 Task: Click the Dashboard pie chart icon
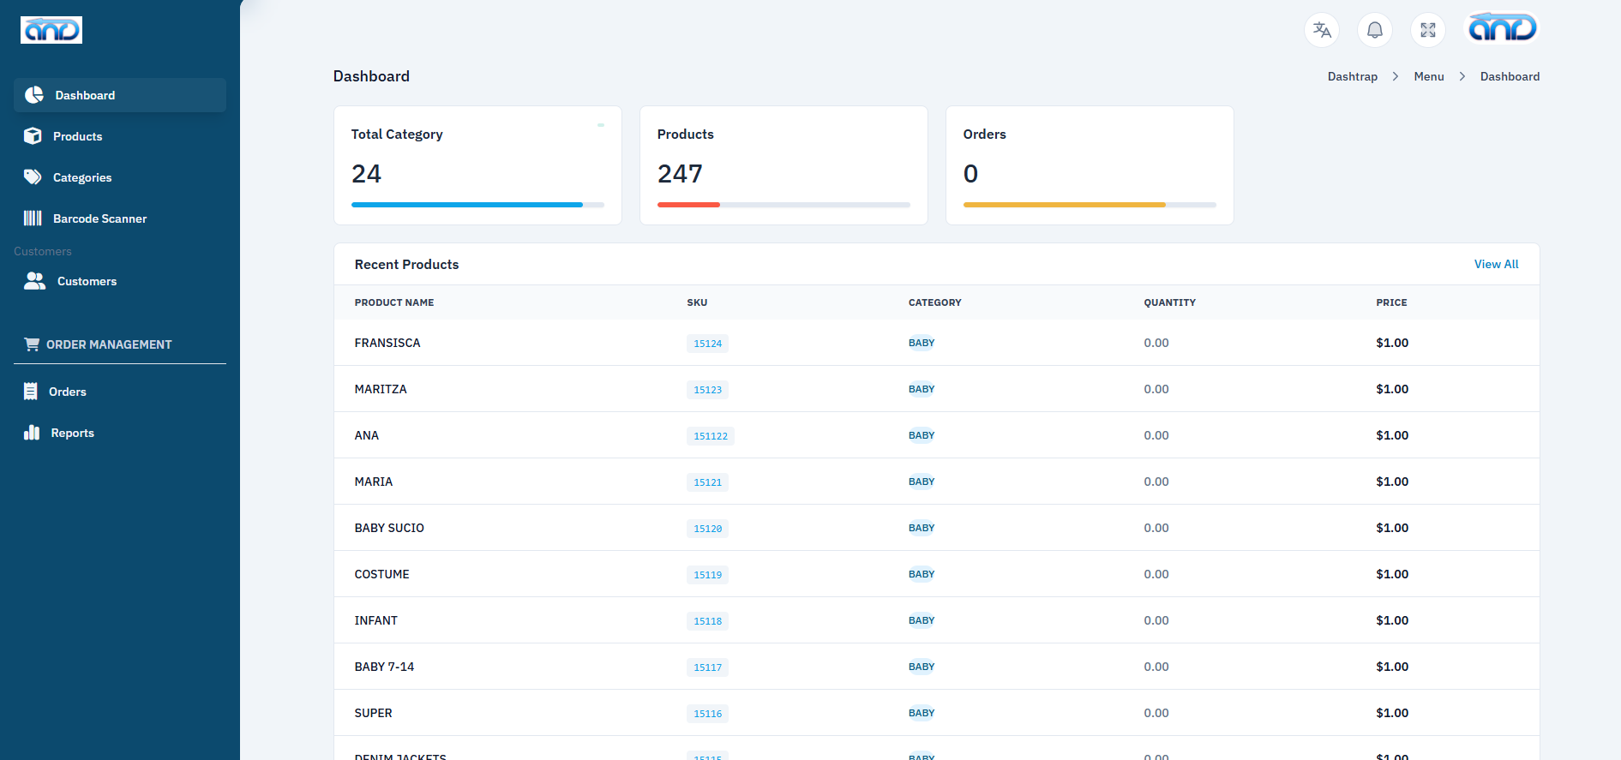click(x=34, y=95)
